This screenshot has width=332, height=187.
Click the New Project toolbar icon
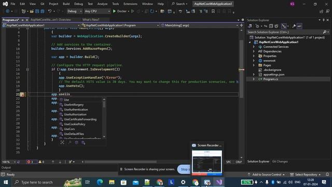click(x=23, y=11)
